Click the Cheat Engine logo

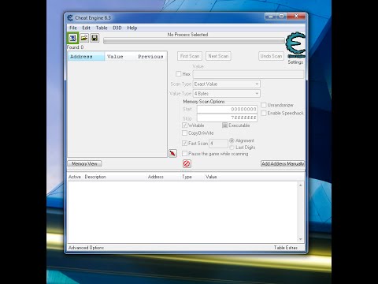(x=295, y=45)
